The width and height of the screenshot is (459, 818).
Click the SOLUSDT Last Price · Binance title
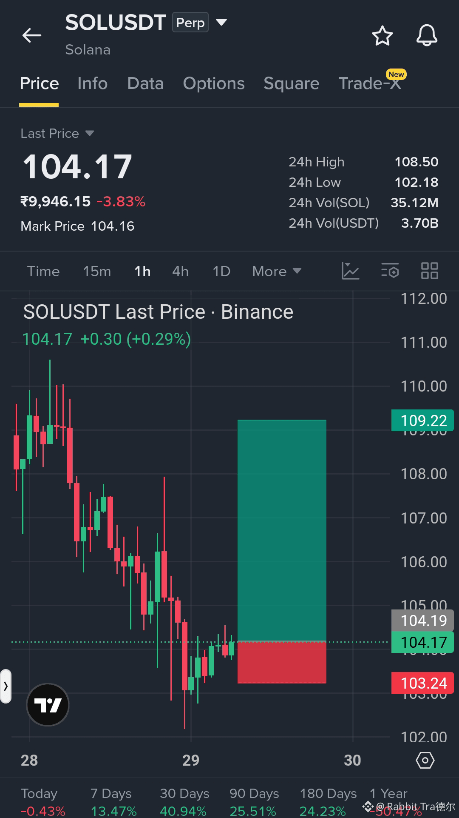(x=158, y=312)
